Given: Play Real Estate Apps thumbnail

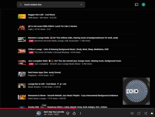Looking at the screenshot, I should coord(22,74).
